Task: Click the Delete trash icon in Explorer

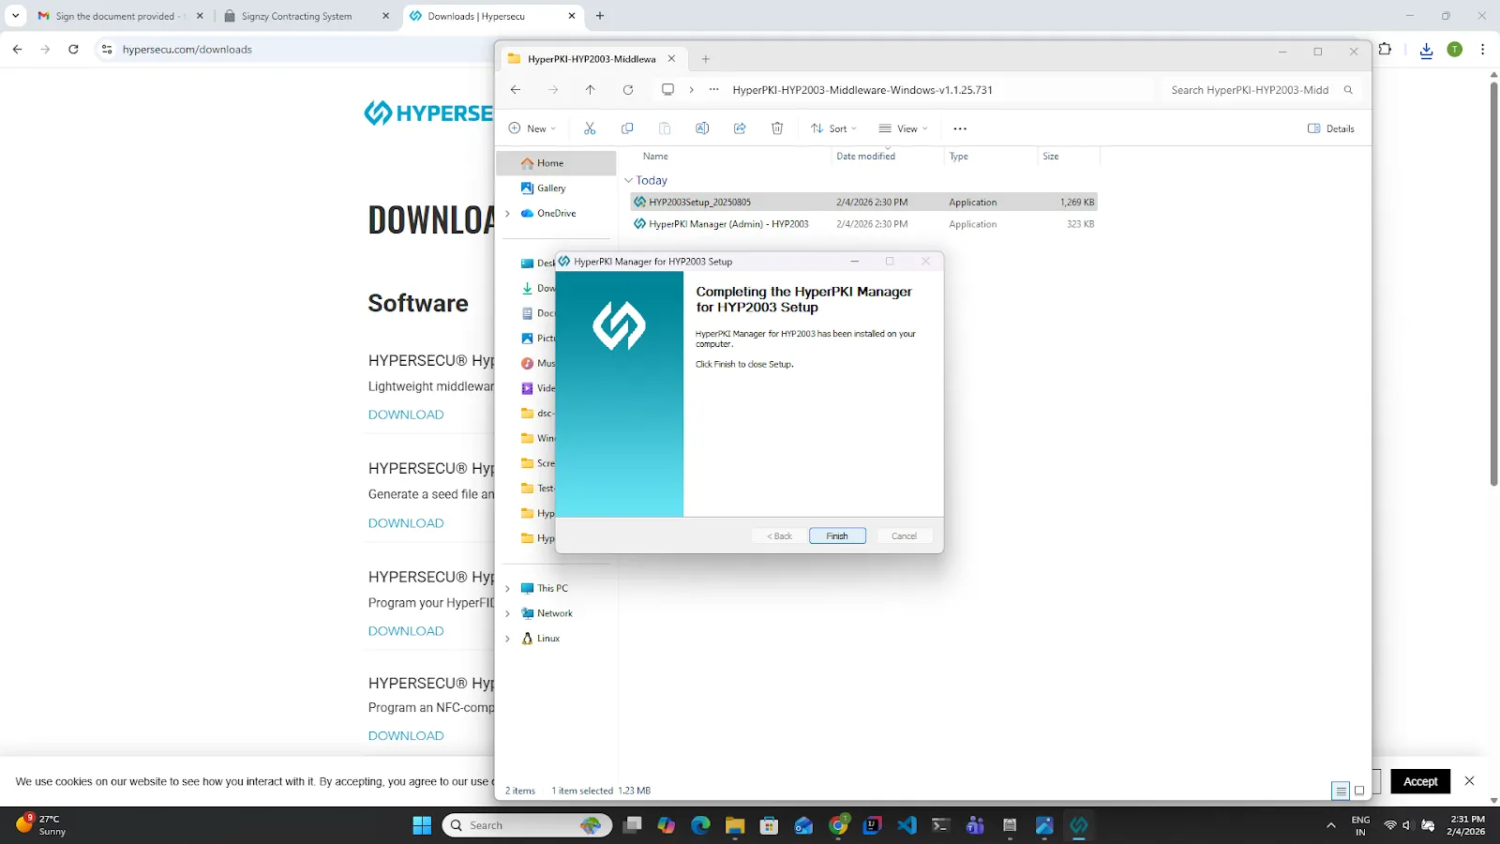Action: (x=777, y=128)
